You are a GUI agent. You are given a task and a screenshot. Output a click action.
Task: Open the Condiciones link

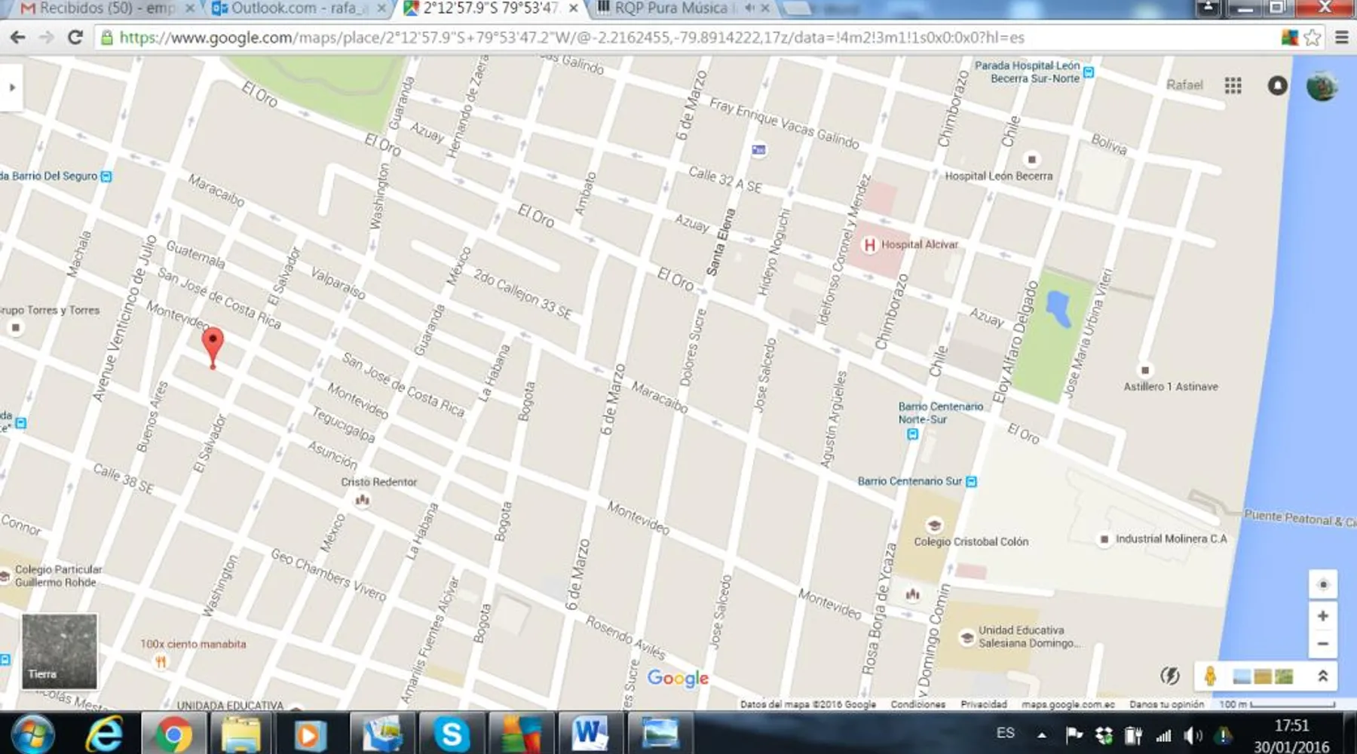[917, 704]
